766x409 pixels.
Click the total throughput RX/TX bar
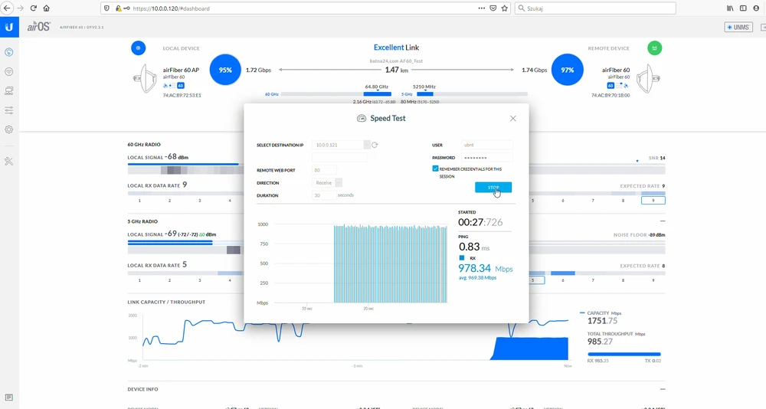(624, 355)
